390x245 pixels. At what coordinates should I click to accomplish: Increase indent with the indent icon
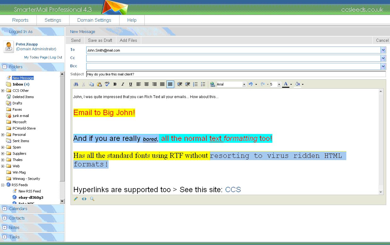pos(180,84)
